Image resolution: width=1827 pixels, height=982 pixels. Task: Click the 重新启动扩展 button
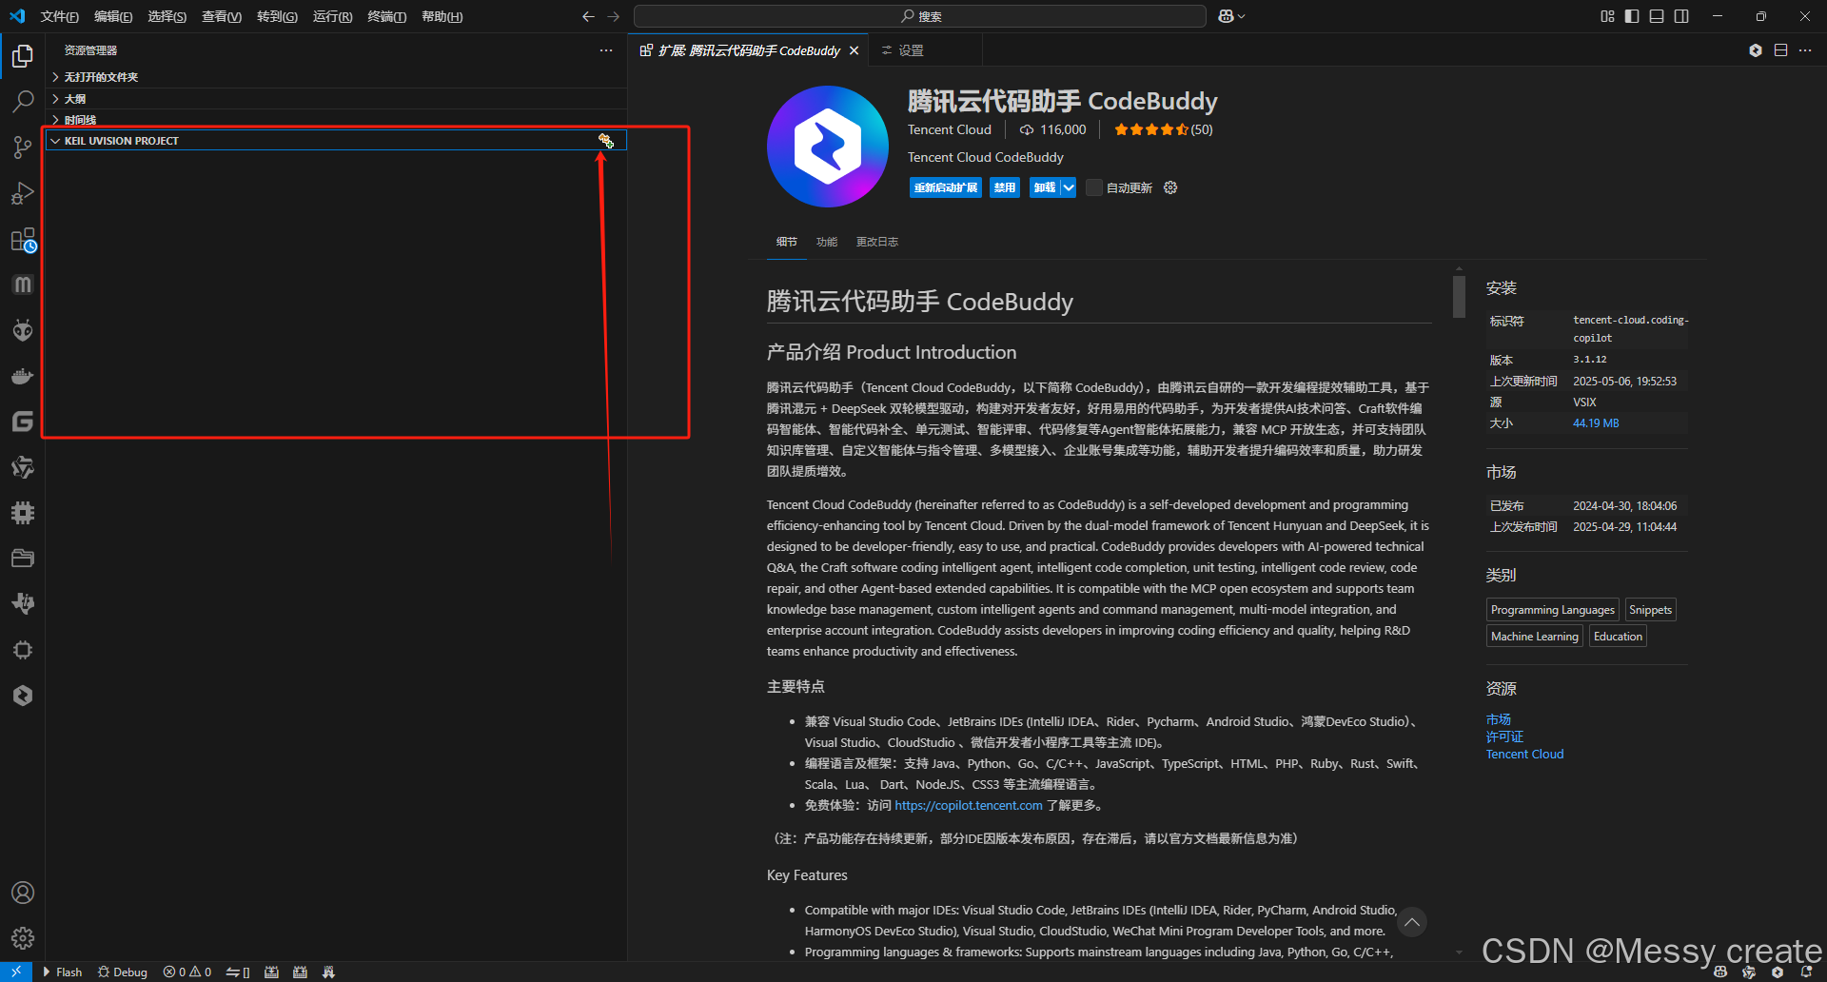tap(946, 187)
